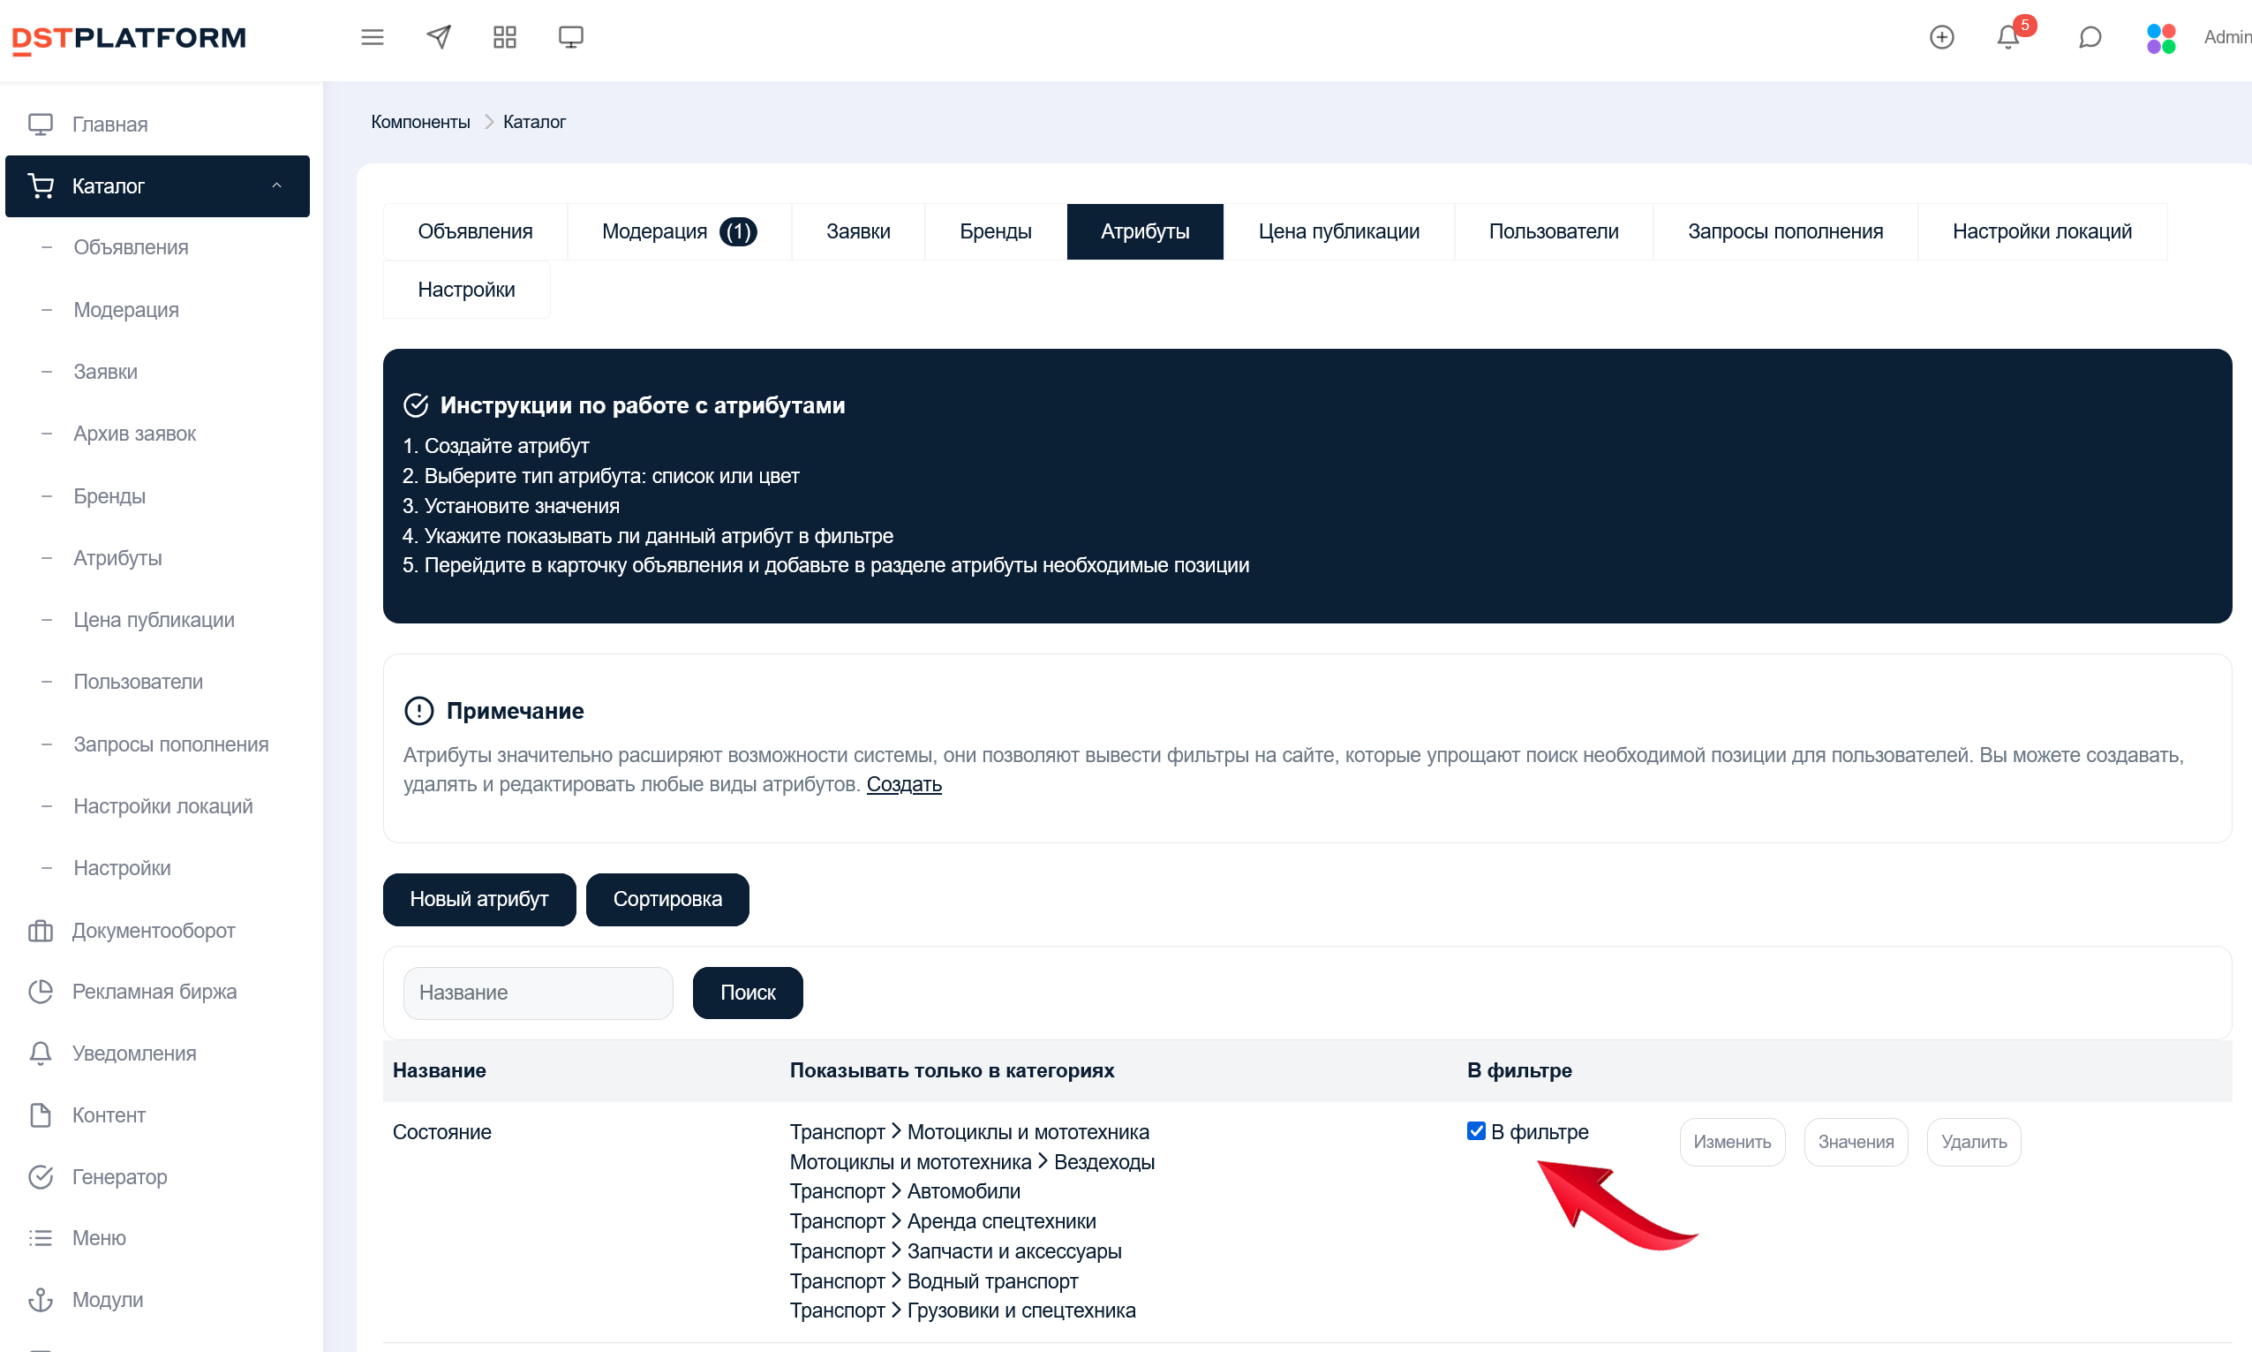Switch to the Бренды tab
Screen dimensions: 2252x1352
coord(994,231)
